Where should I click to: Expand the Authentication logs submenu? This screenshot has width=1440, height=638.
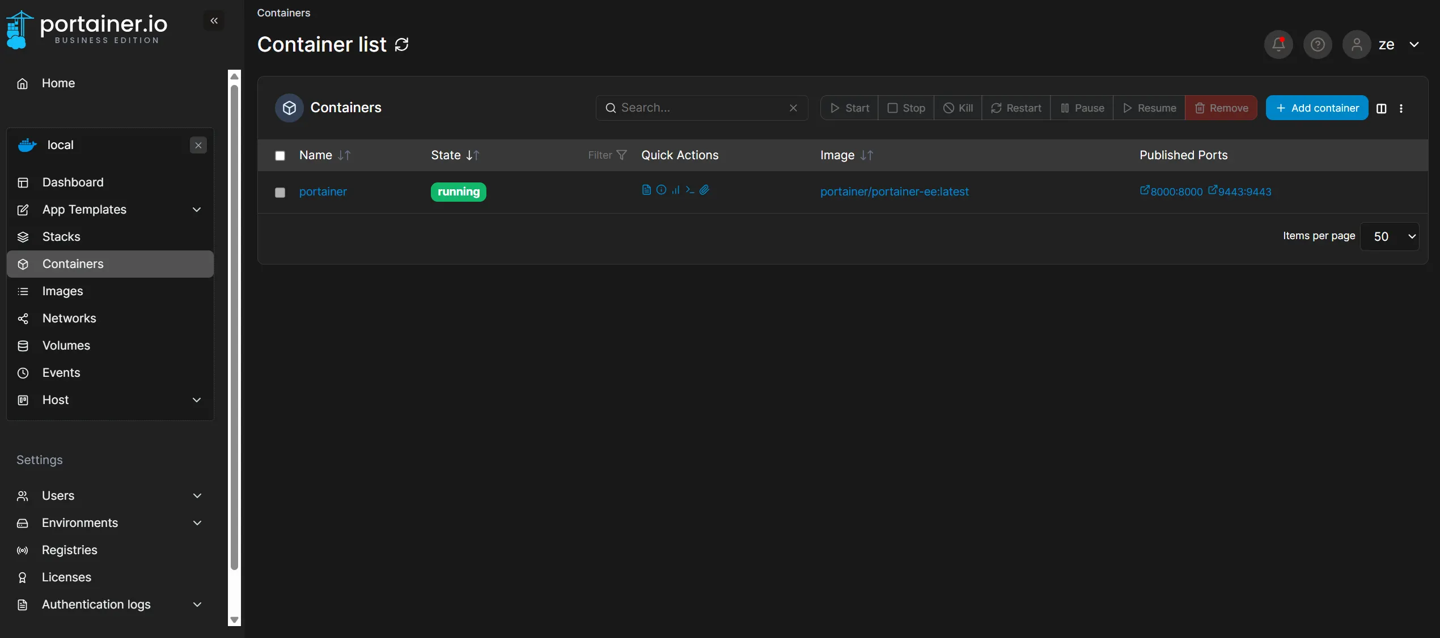pos(197,605)
